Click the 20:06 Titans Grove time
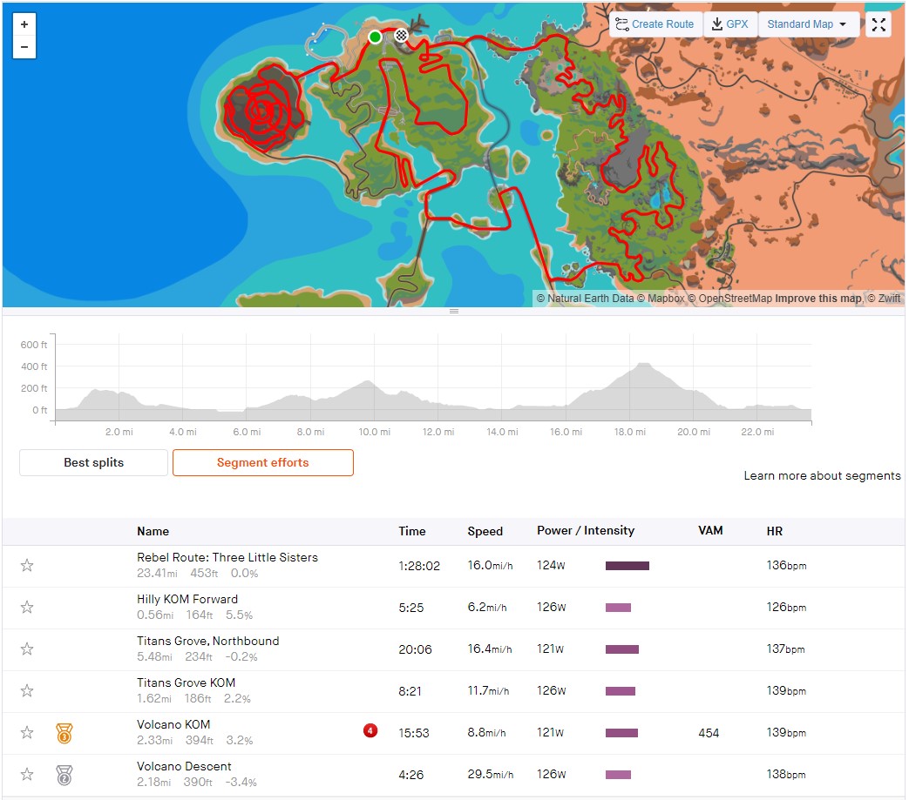 (x=415, y=649)
